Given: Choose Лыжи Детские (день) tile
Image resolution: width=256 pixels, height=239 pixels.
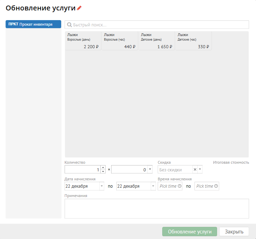Looking at the screenshot, I should pos(157,41).
